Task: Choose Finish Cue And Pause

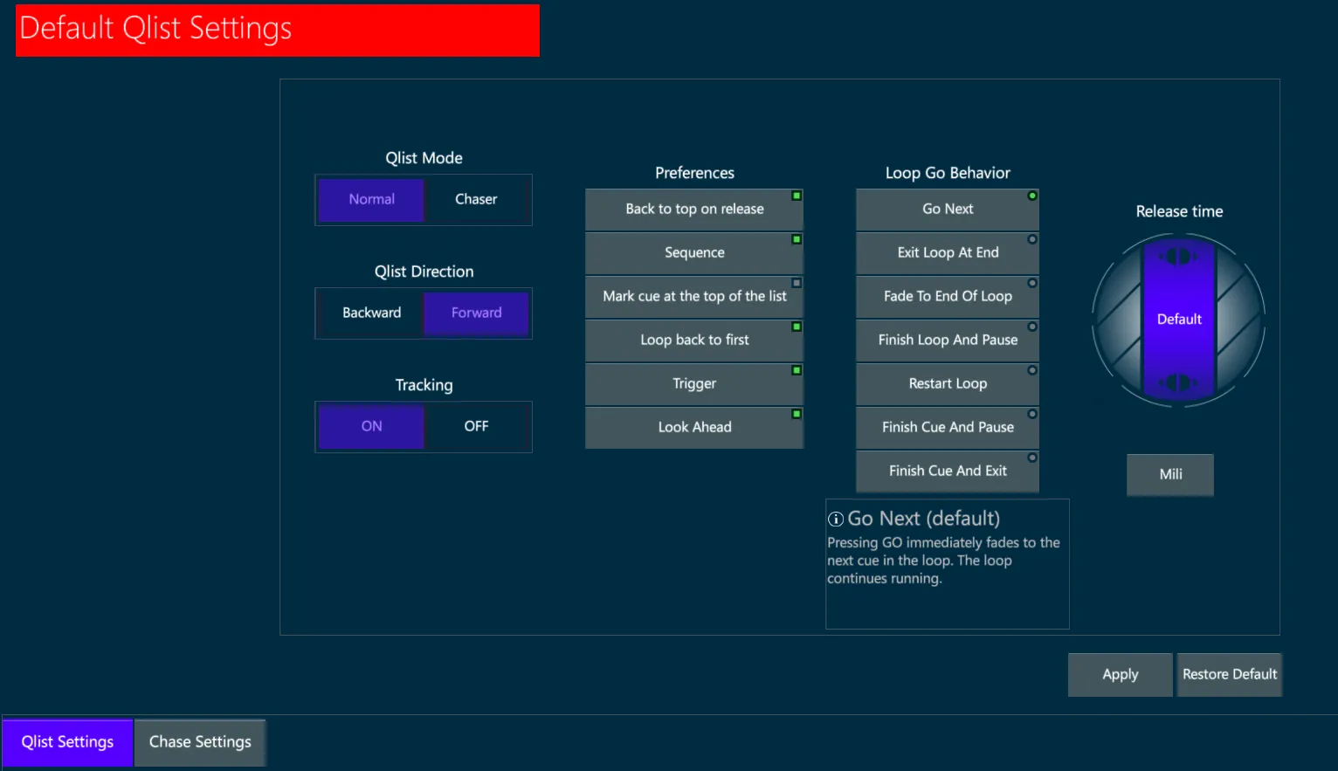Action: tap(948, 428)
